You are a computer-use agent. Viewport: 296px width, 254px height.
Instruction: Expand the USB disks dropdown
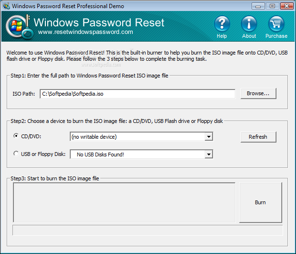(209, 155)
